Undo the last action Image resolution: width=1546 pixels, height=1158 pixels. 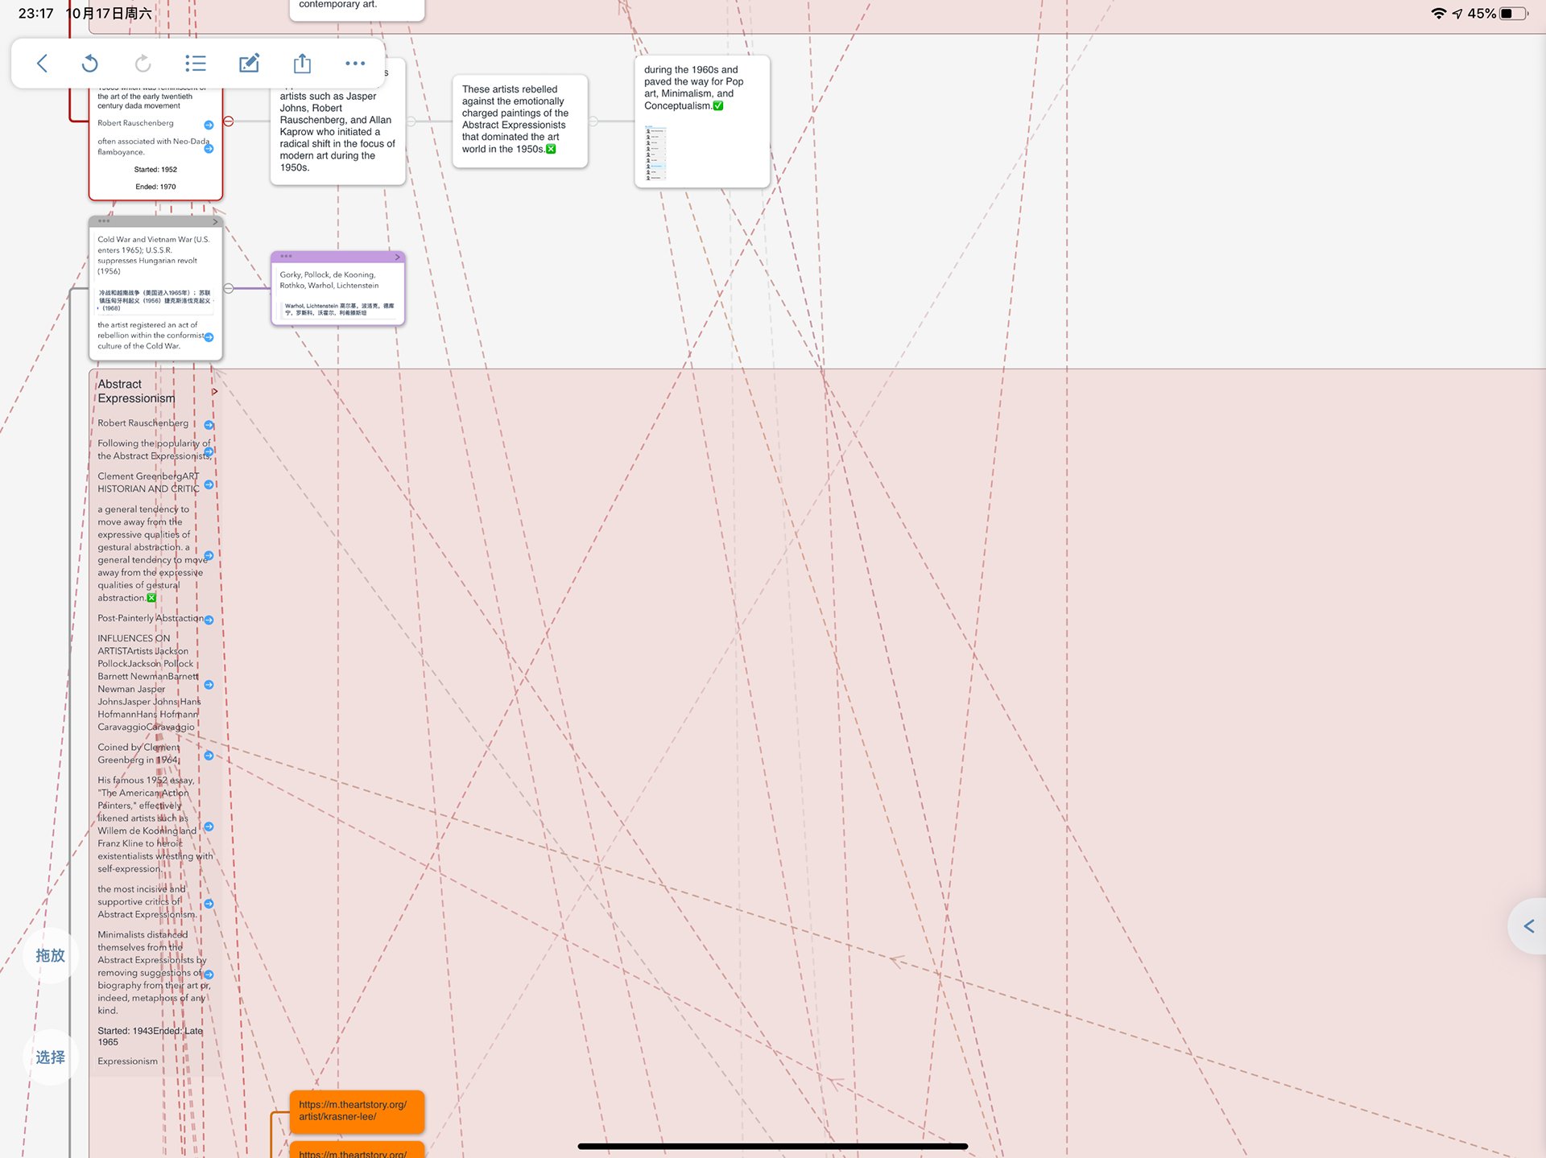[90, 63]
